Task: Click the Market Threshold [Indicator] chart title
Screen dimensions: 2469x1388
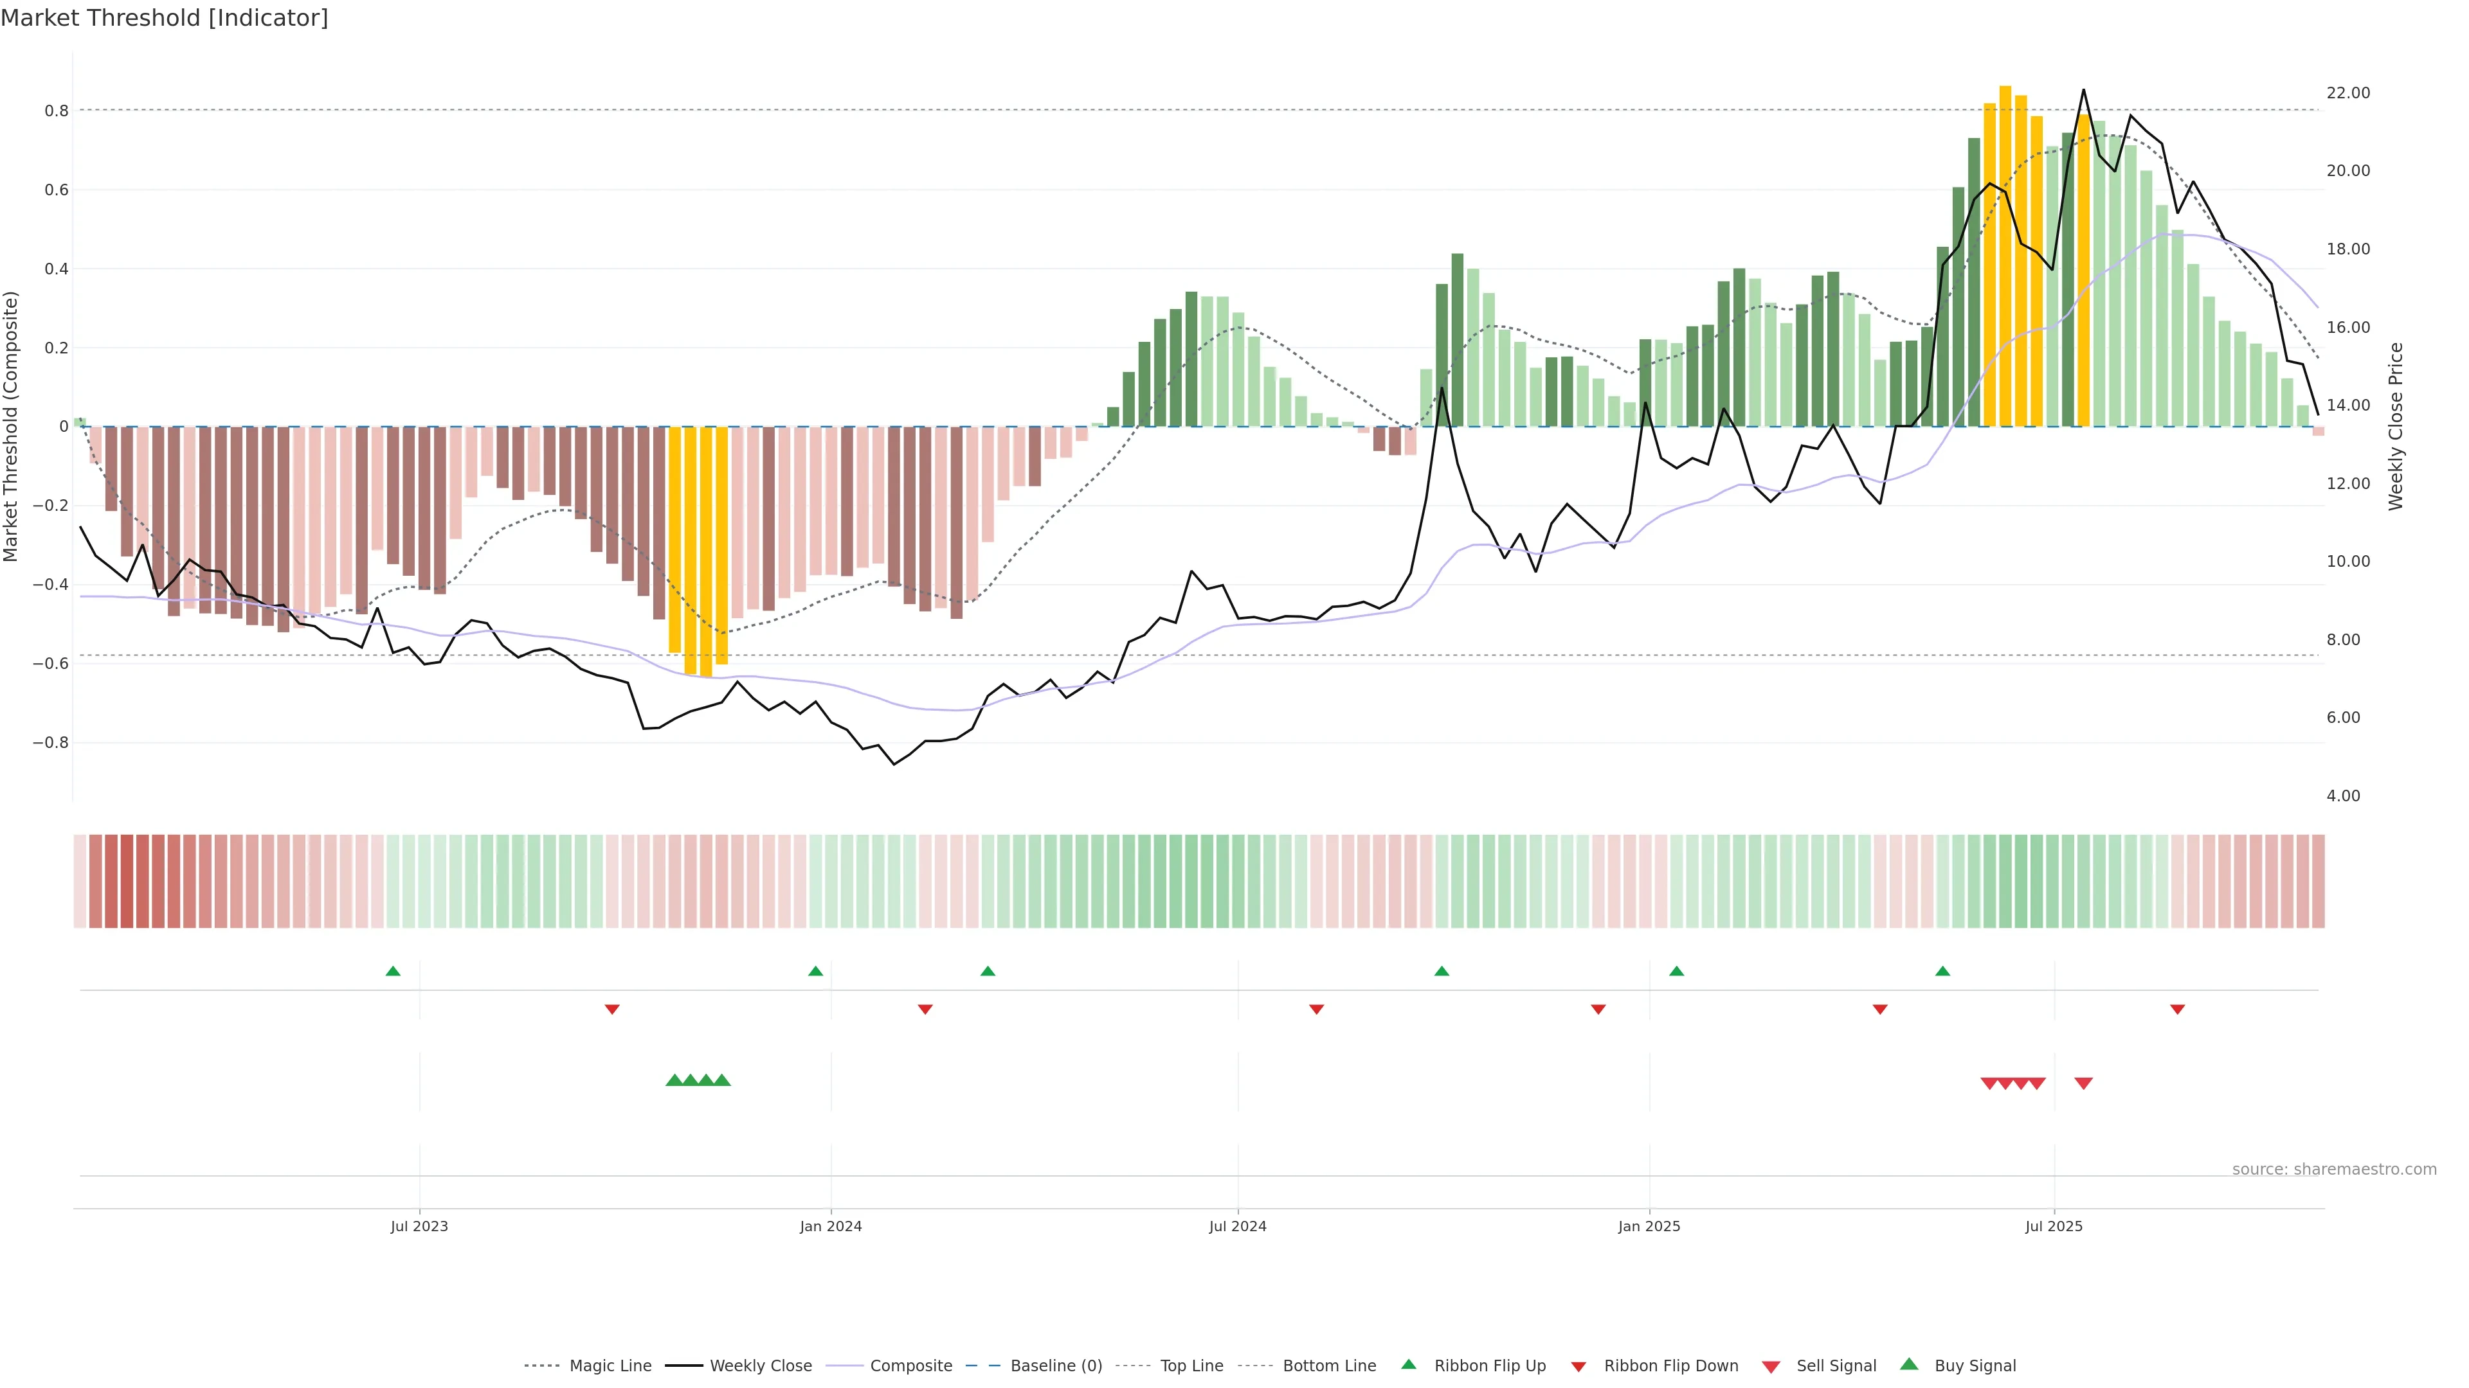Action: 164,18
